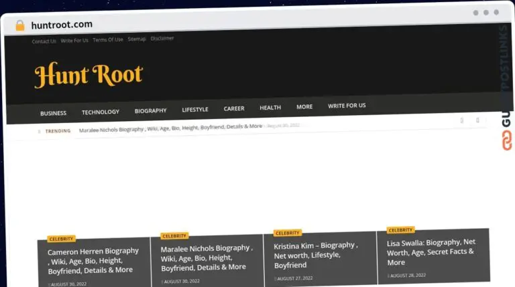Click the CELEBRITY tag above Lisa Swalla article

click(x=401, y=230)
